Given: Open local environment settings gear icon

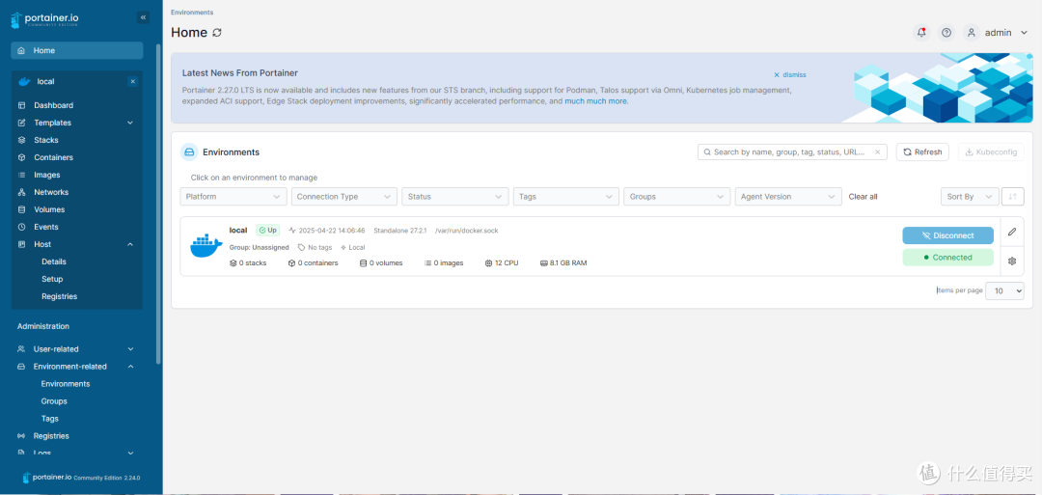Looking at the screenshot, I should pyautogui.click(x=1012, y=261).
